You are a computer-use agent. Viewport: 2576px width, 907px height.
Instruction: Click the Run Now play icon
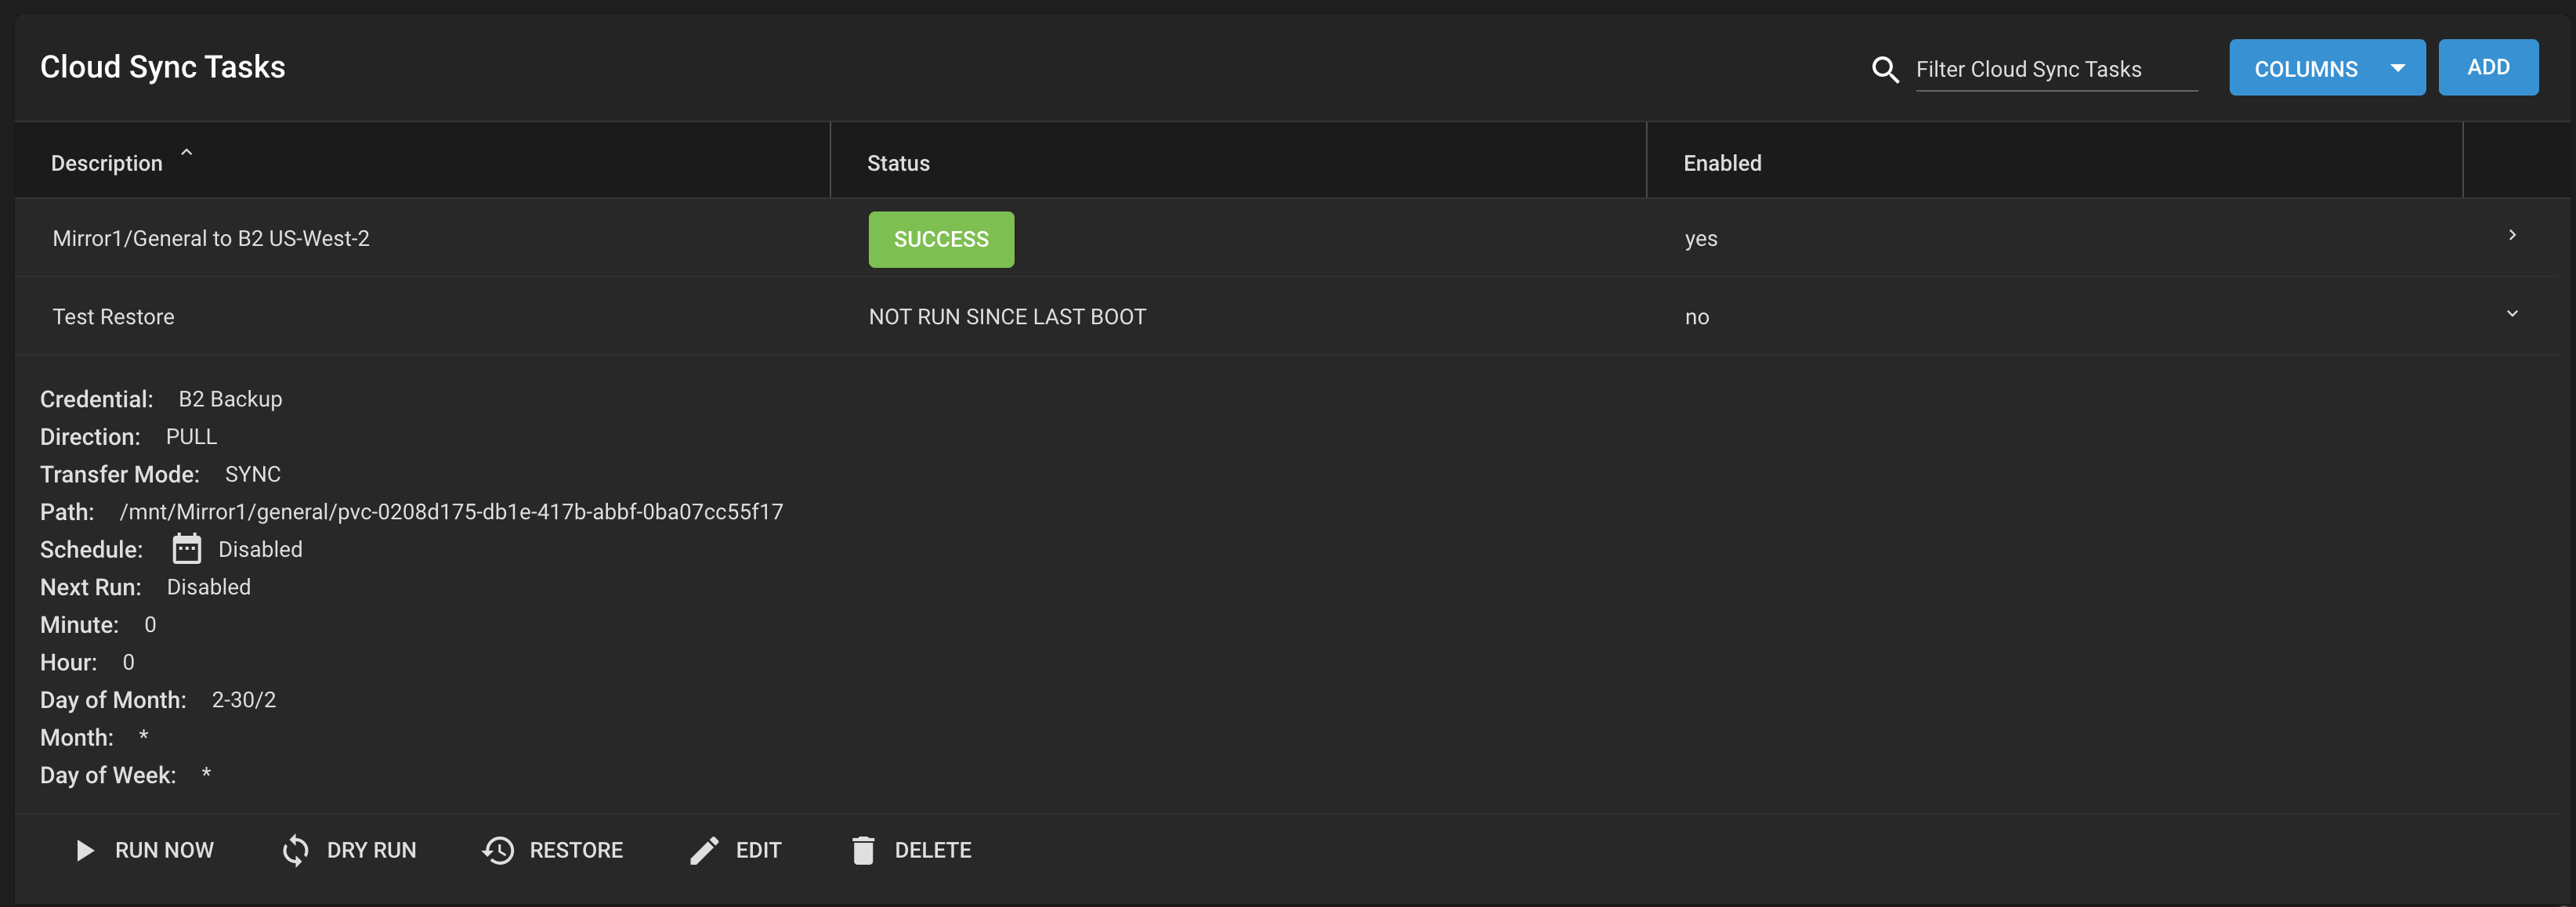coord(86,850)
